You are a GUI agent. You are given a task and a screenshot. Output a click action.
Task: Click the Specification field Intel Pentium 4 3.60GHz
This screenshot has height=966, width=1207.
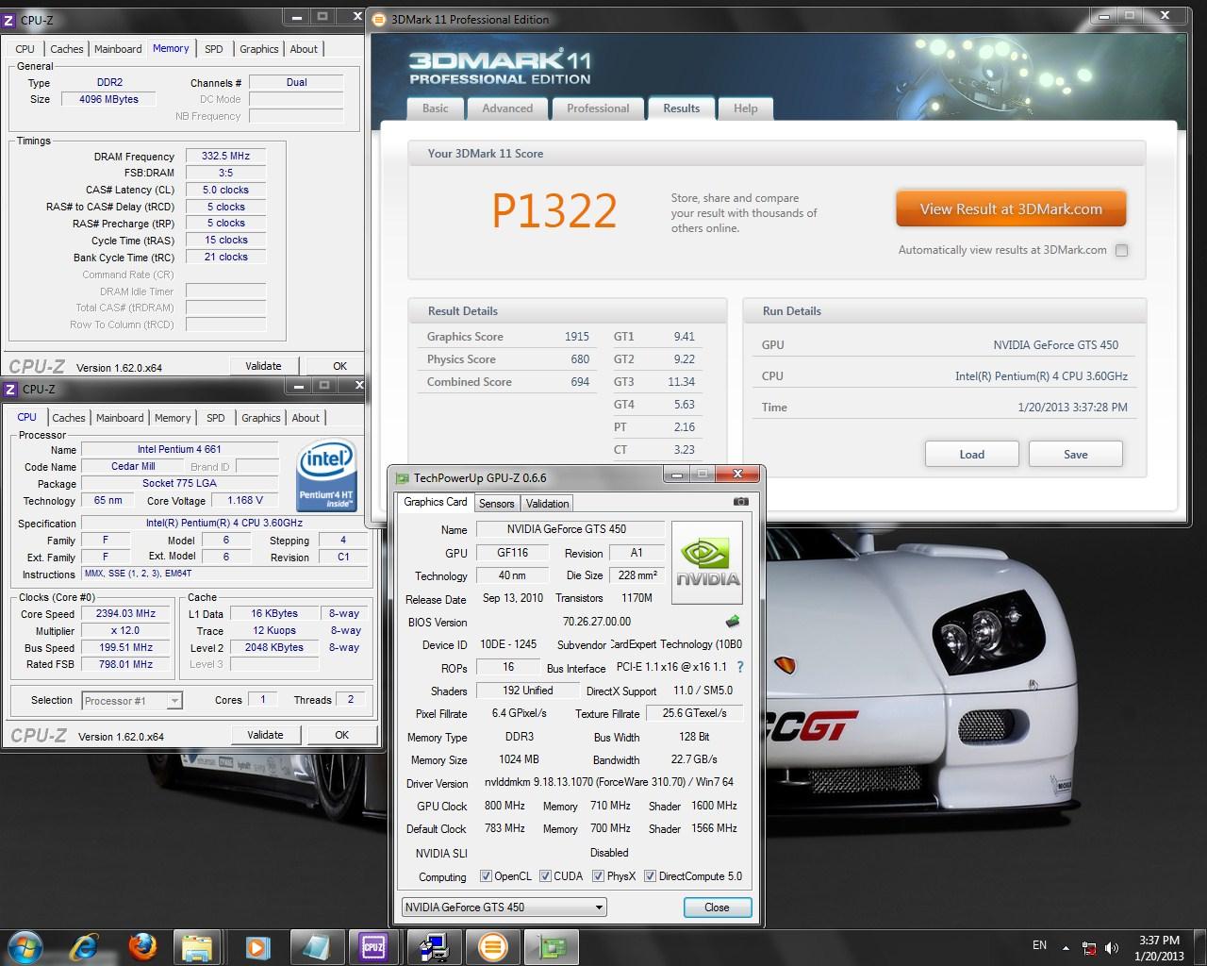[223, 523]
